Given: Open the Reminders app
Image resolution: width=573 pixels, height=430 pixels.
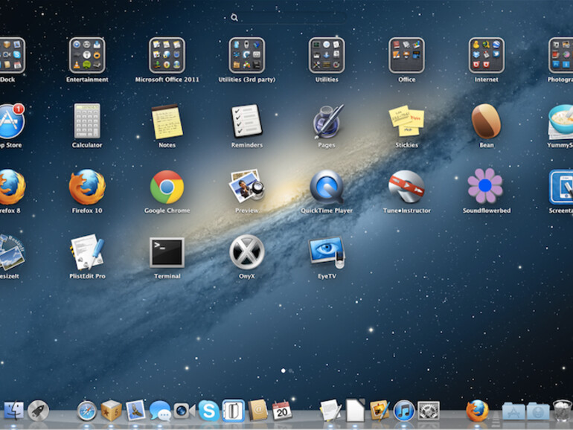Looking at the screenshot, I should pyautogui.click(x=246, y=121).
